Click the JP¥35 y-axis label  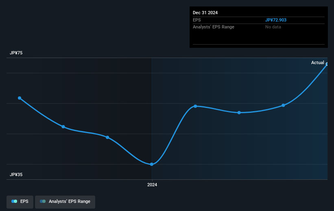pyautogui.click(x=16, y=174)
